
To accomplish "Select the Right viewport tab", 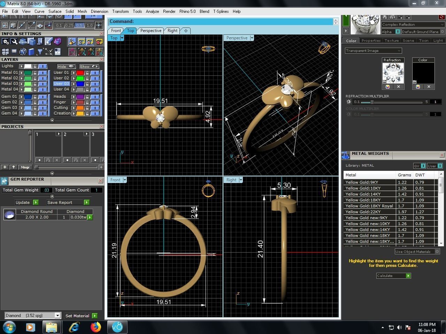I will coord(172,31).
